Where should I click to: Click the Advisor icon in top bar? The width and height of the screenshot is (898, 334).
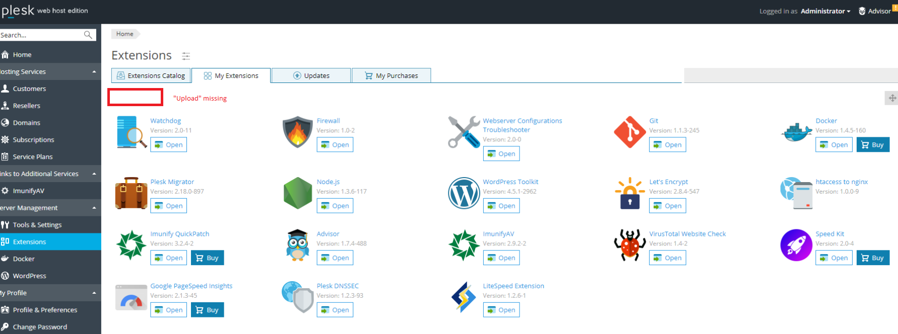point(862,11)
